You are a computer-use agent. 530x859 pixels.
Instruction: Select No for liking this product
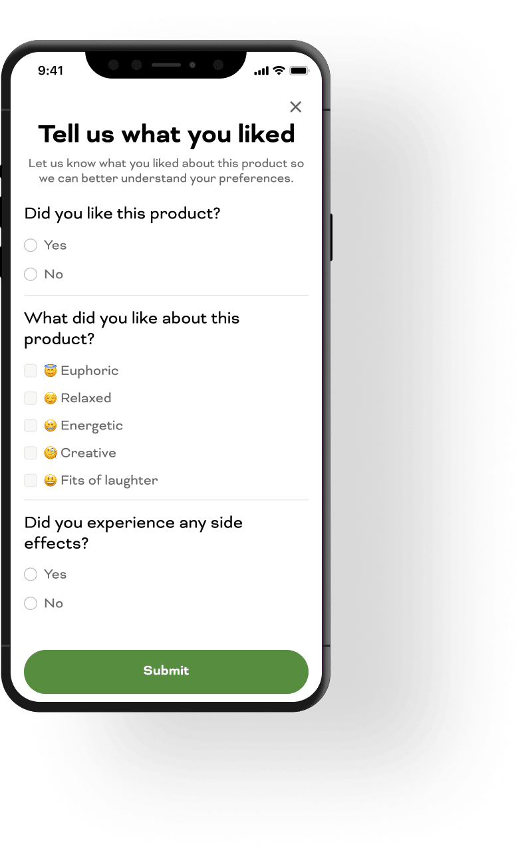31,274
